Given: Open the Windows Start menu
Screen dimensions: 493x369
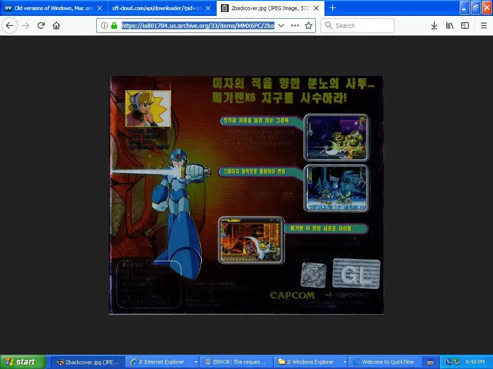Looking at the screenshot, I should pos(23,362).
